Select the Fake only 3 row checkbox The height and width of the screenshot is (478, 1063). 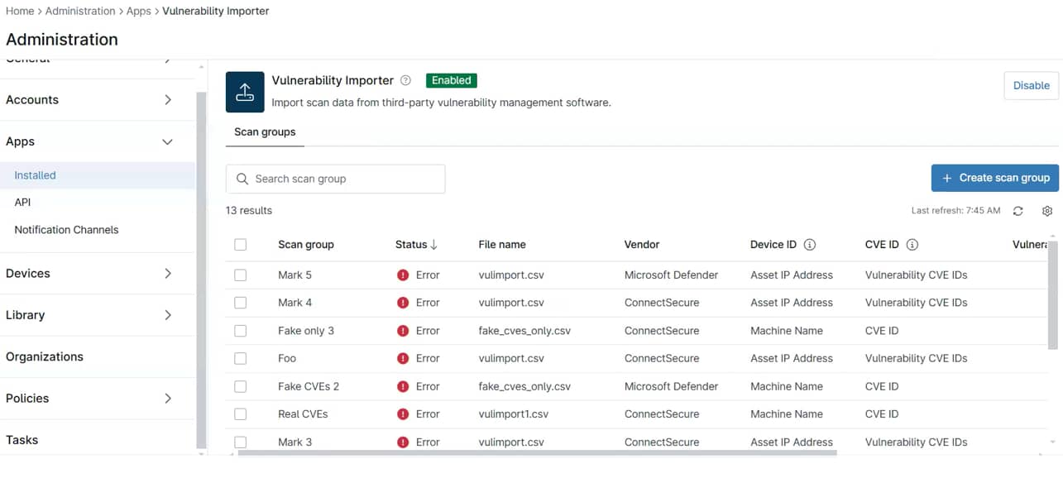241,331
